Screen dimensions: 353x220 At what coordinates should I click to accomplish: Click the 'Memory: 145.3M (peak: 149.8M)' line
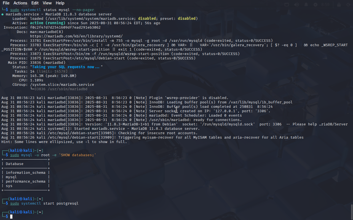point(44,76)
